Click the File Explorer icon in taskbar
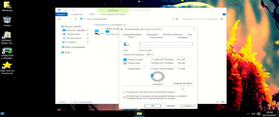The image size is (279, 117). tap(139, 114)
